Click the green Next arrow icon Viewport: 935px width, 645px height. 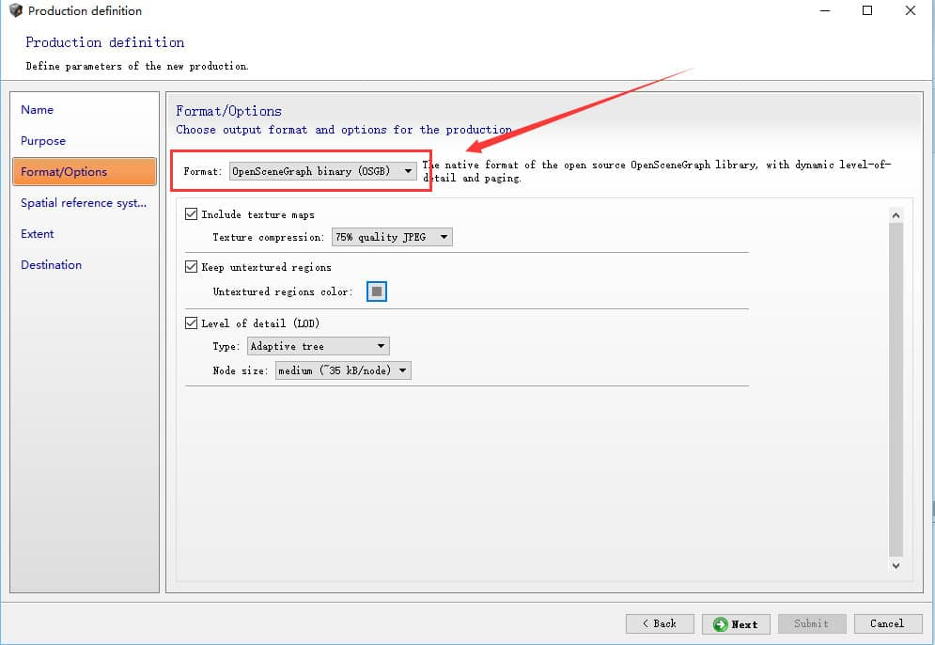tap(721, 624)
